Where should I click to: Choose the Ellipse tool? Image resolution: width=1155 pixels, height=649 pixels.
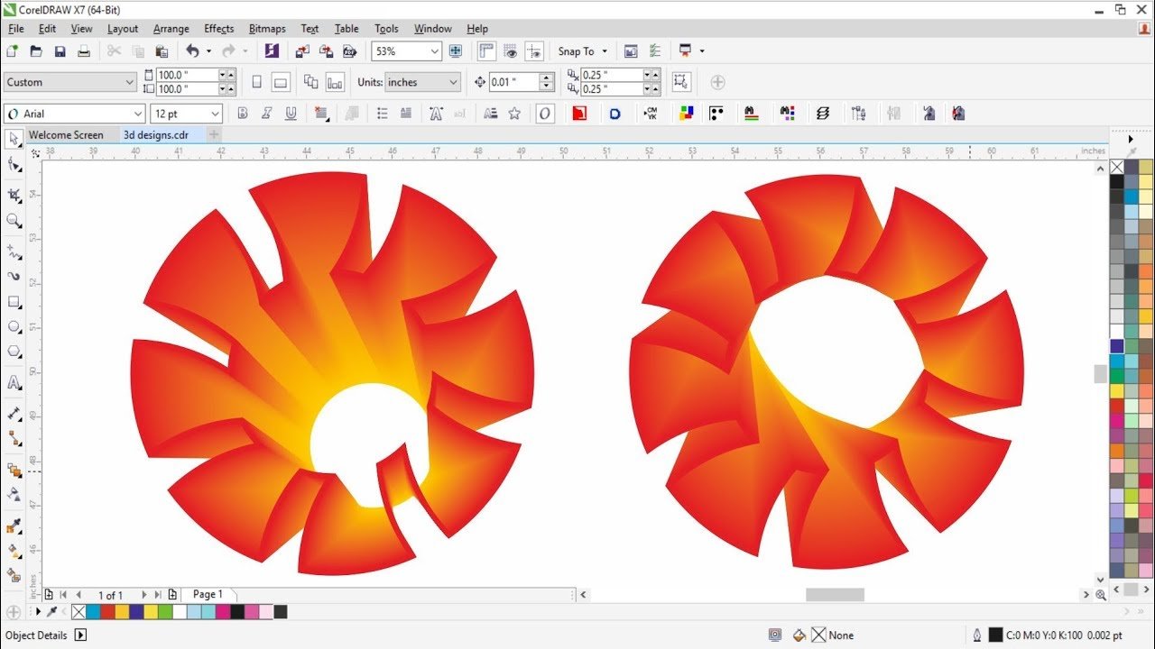(14, 326)
